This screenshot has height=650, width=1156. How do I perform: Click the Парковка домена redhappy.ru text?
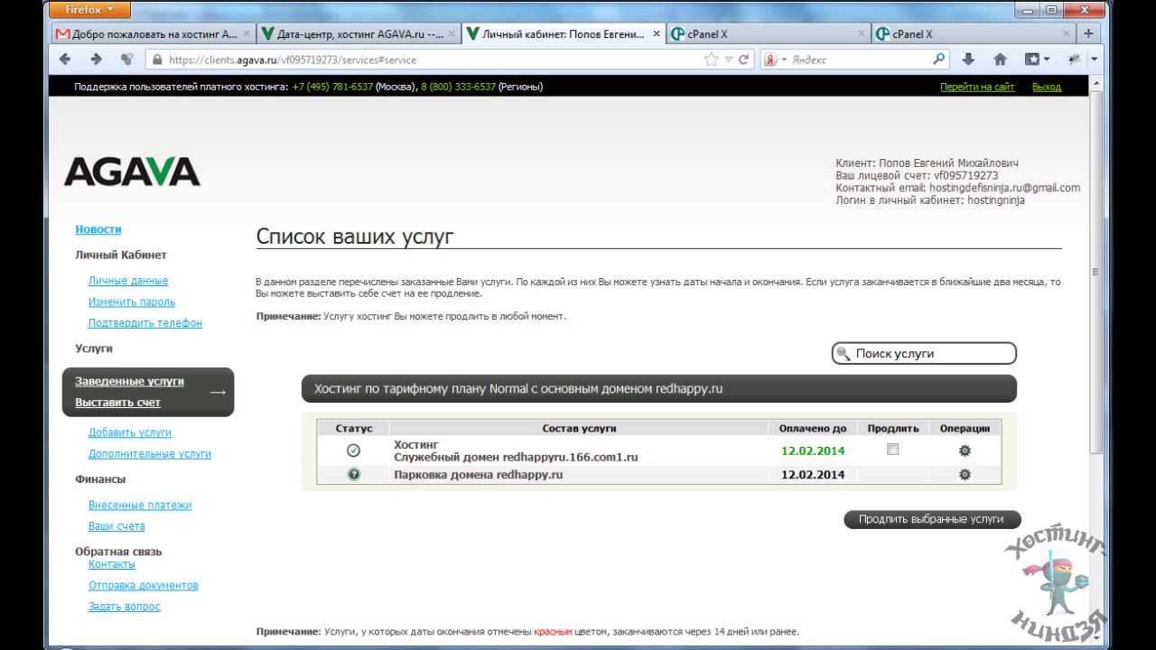click(479, 474)
